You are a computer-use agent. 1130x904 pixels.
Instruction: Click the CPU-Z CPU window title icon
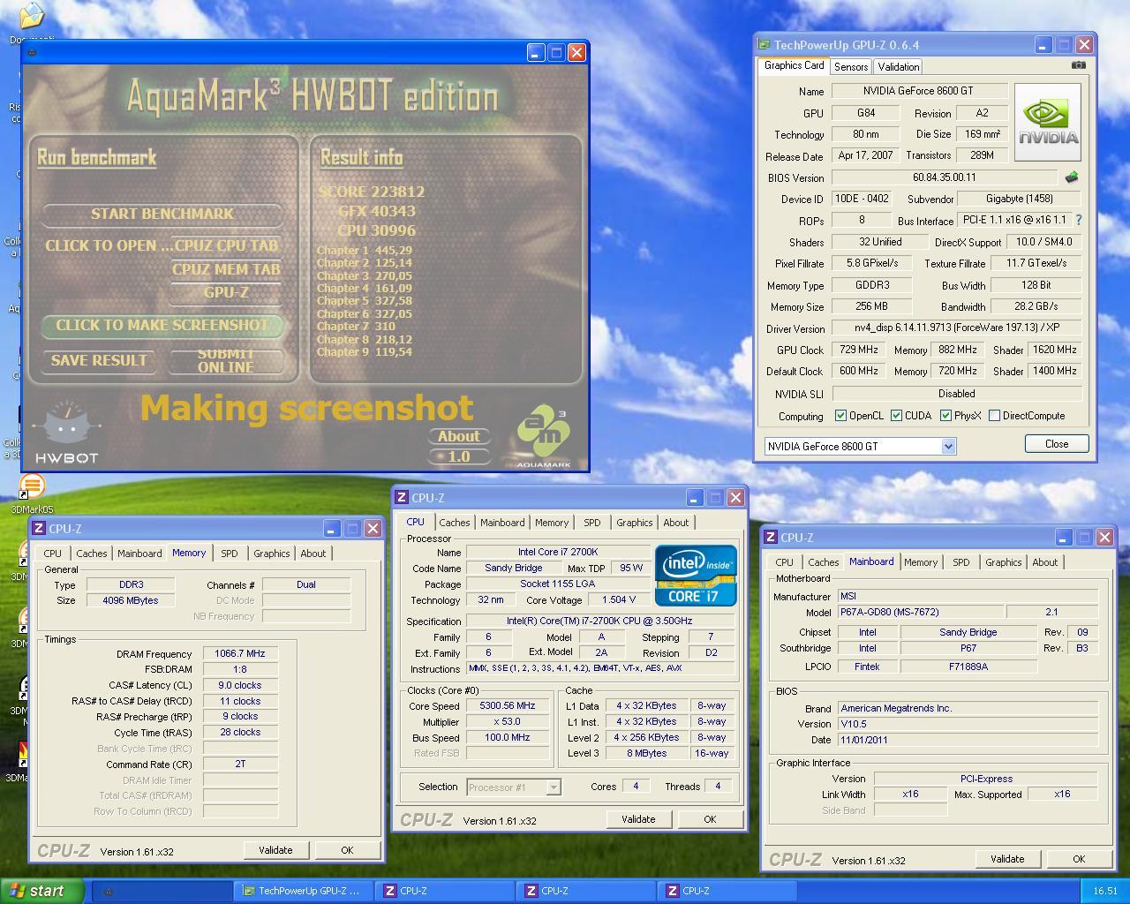click(x=402, y=497)
